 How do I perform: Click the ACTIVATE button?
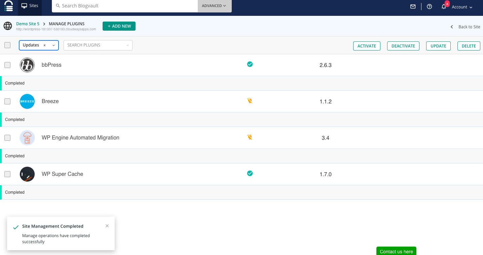367,46
